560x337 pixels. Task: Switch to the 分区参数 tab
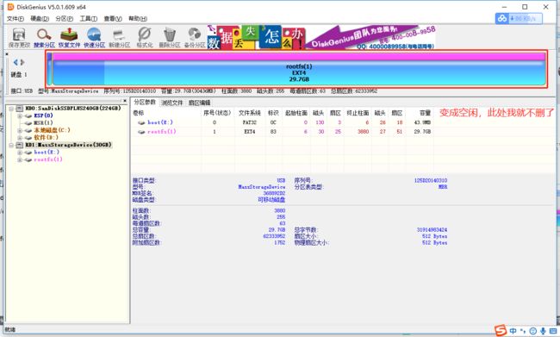[145, 103]
